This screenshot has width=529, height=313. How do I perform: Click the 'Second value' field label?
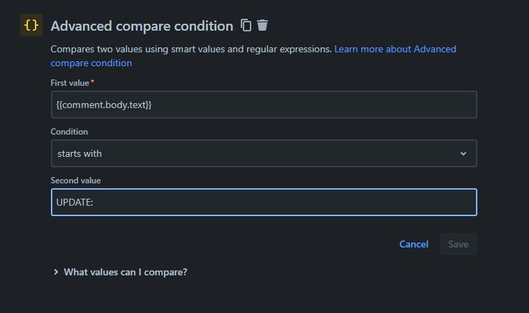(75, 181)
